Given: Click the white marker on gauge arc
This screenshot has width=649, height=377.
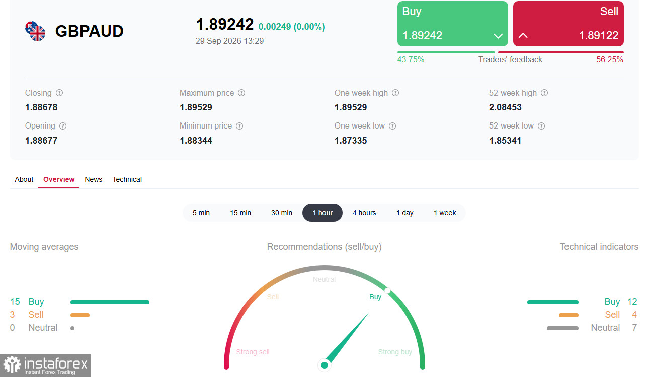Looking at the screenshot, I should click(x=387, y=290).
